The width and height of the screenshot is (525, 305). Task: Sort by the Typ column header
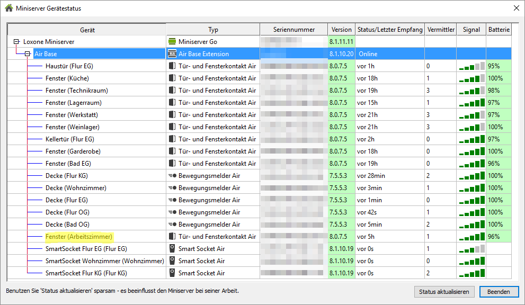[x=213, y=30]
